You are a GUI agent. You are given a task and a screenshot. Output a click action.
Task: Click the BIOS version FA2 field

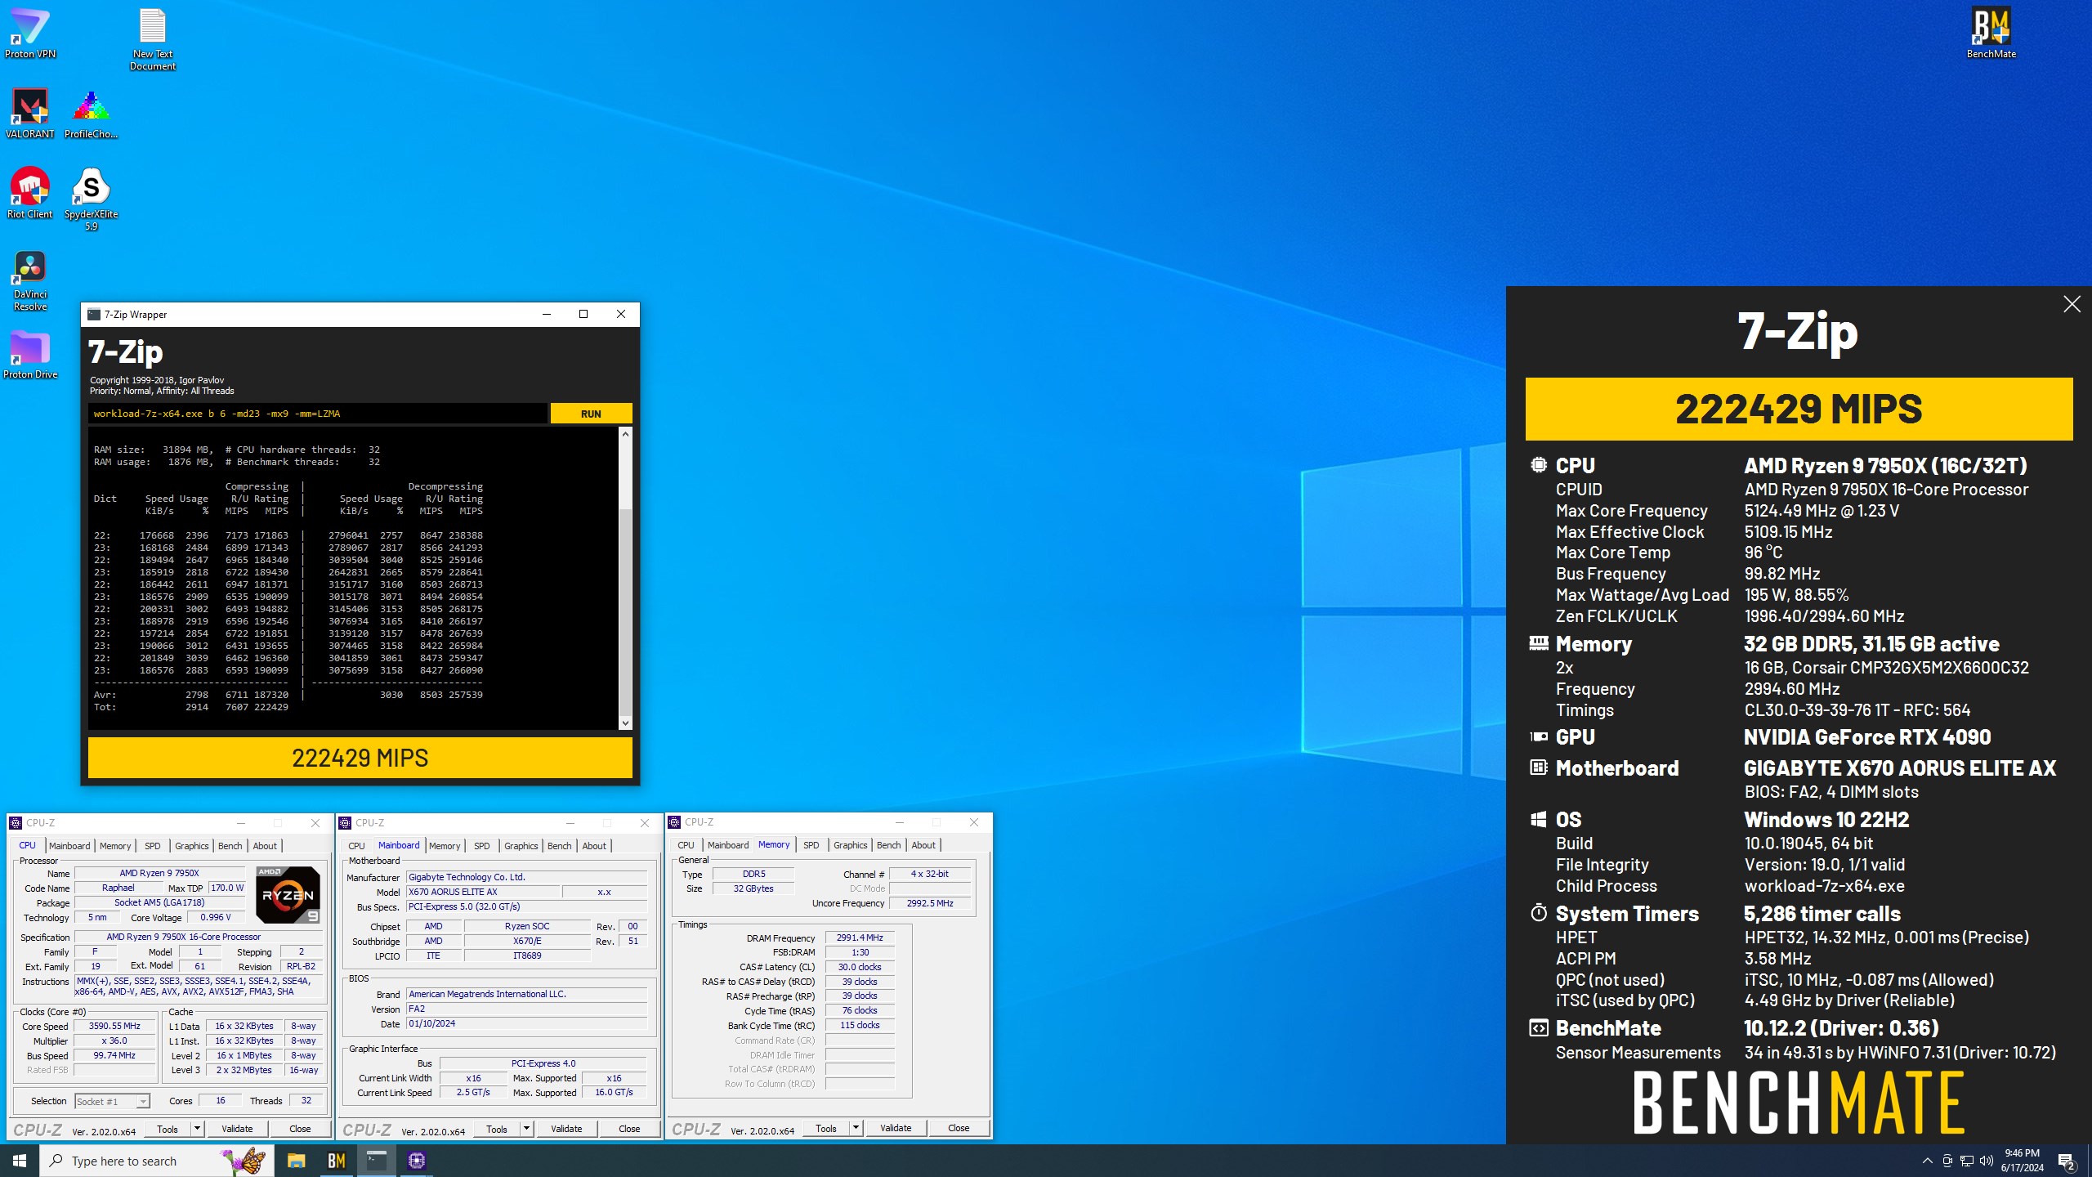(x=527, y=1009)
